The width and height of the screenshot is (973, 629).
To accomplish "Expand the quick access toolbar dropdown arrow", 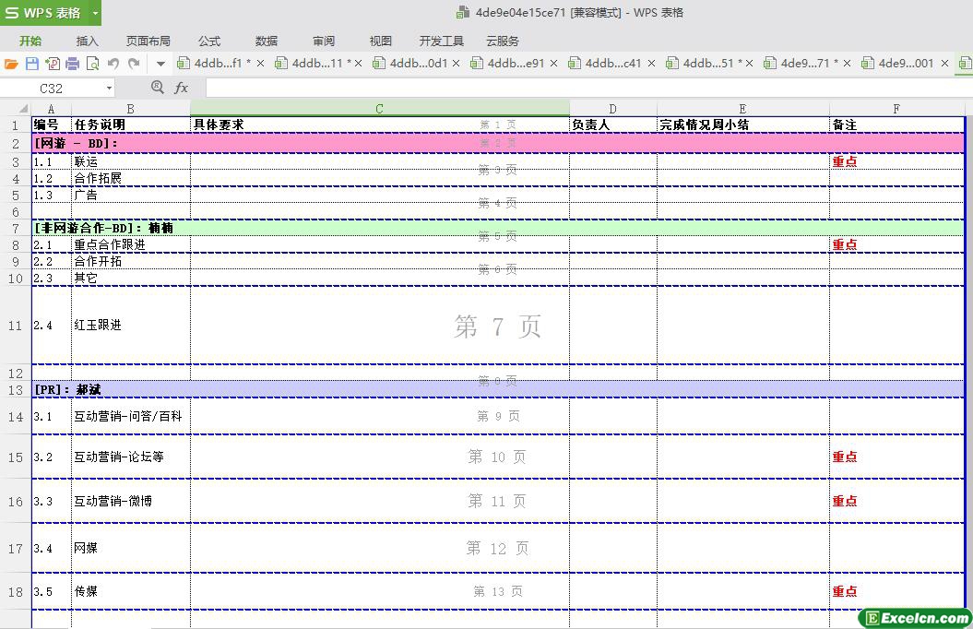I will [160, 64].
